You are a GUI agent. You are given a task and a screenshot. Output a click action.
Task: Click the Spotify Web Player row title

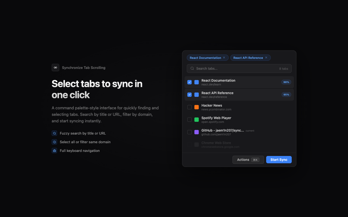coord(216,118)
